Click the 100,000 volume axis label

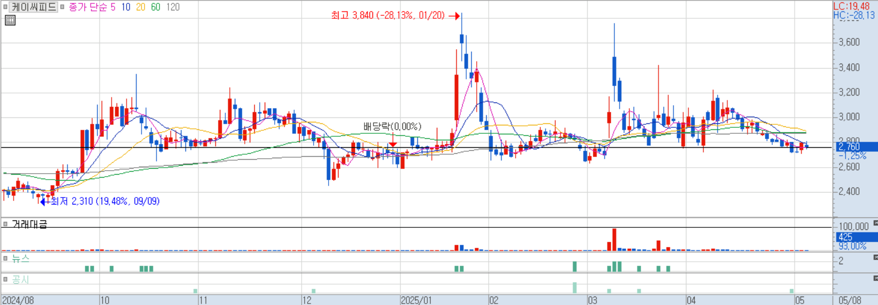click(853, 226)
